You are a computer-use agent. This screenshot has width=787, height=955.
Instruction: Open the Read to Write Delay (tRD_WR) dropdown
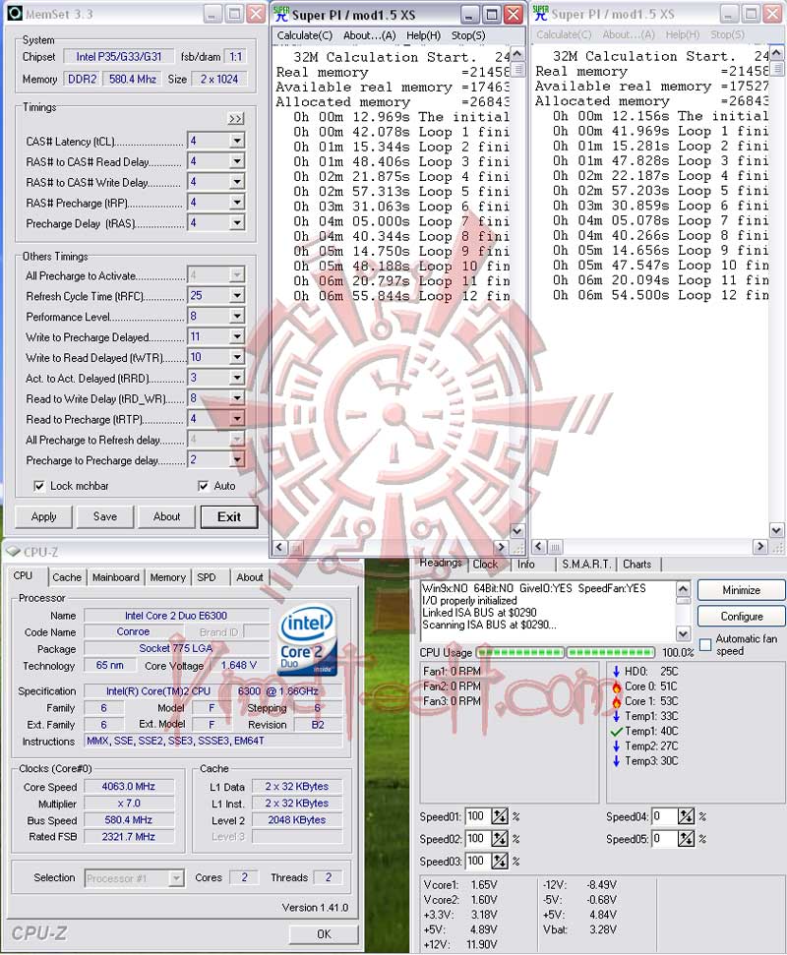[x=237, y=398]
